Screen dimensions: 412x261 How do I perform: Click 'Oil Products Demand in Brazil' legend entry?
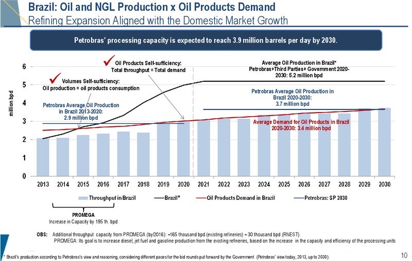[x=235, y=198]
